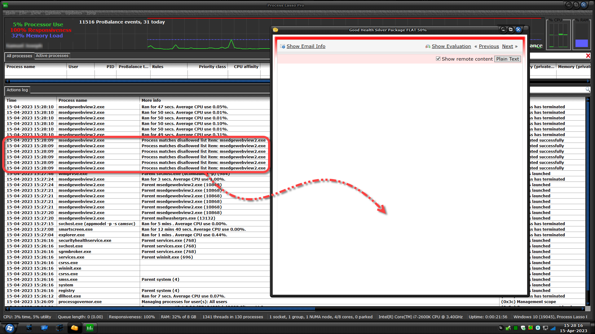
Task: Launch the DOS command prompt taskbar icon
Action: [29, 328]
